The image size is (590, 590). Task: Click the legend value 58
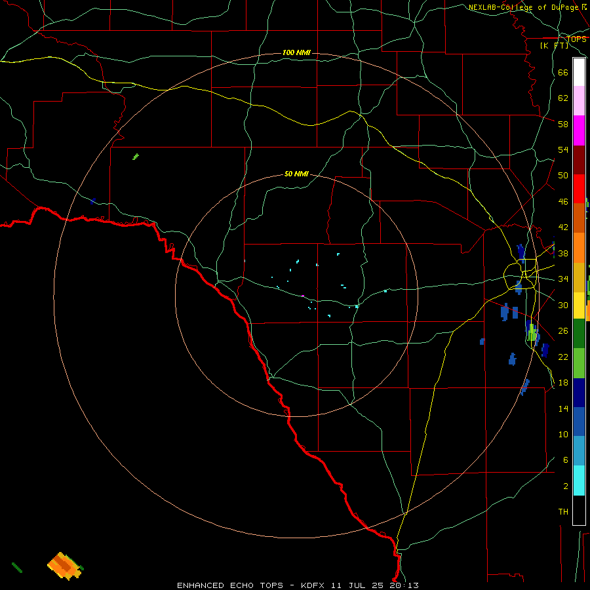point(563,124)
